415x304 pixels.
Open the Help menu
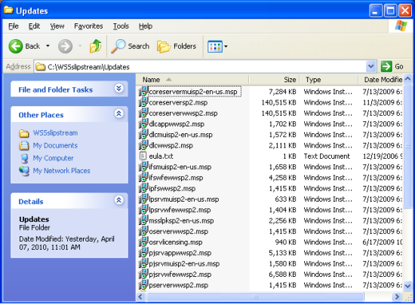pyautogui.click(x=146, y=26)
